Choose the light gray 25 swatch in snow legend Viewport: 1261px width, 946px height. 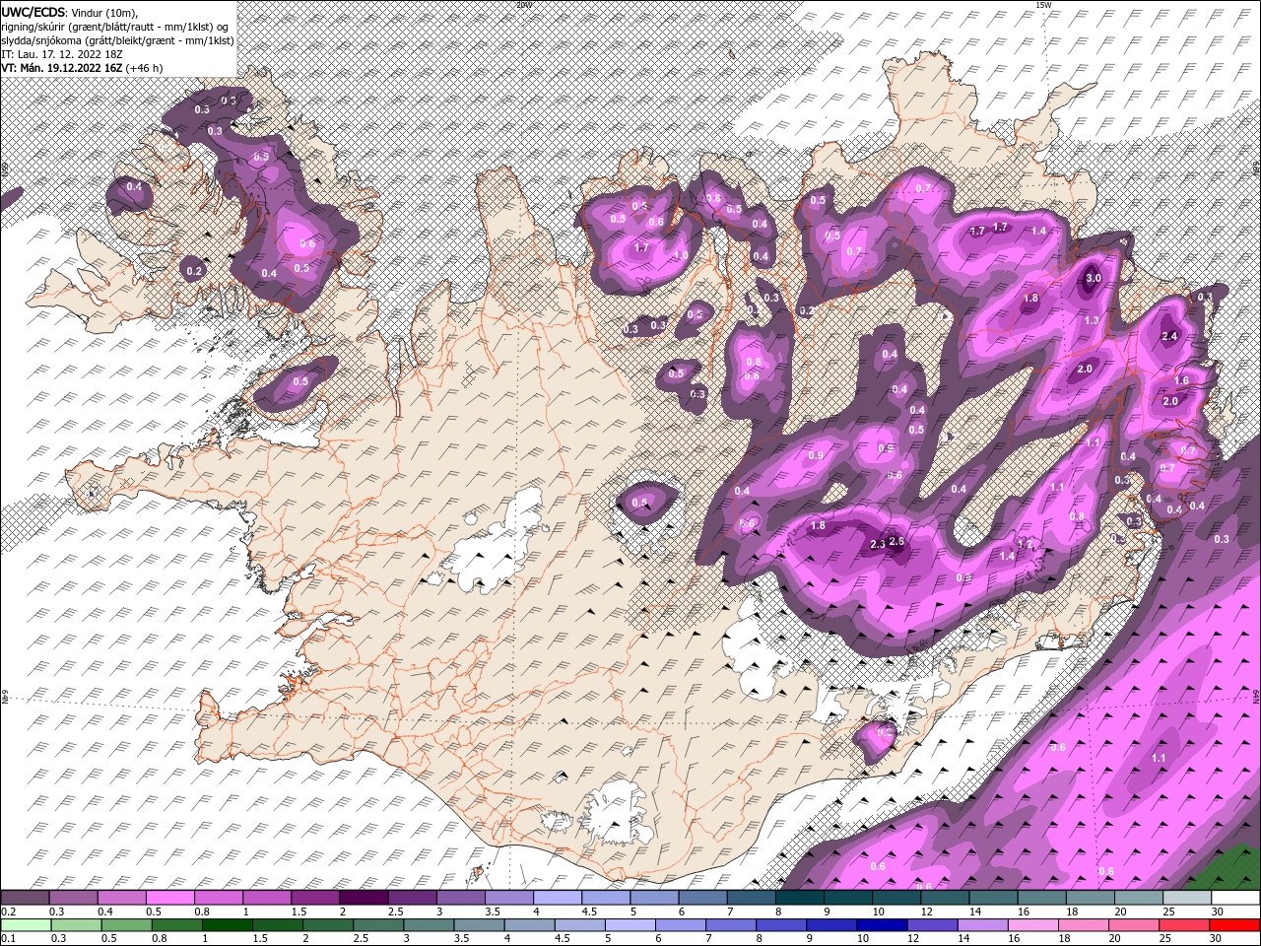1187,898
